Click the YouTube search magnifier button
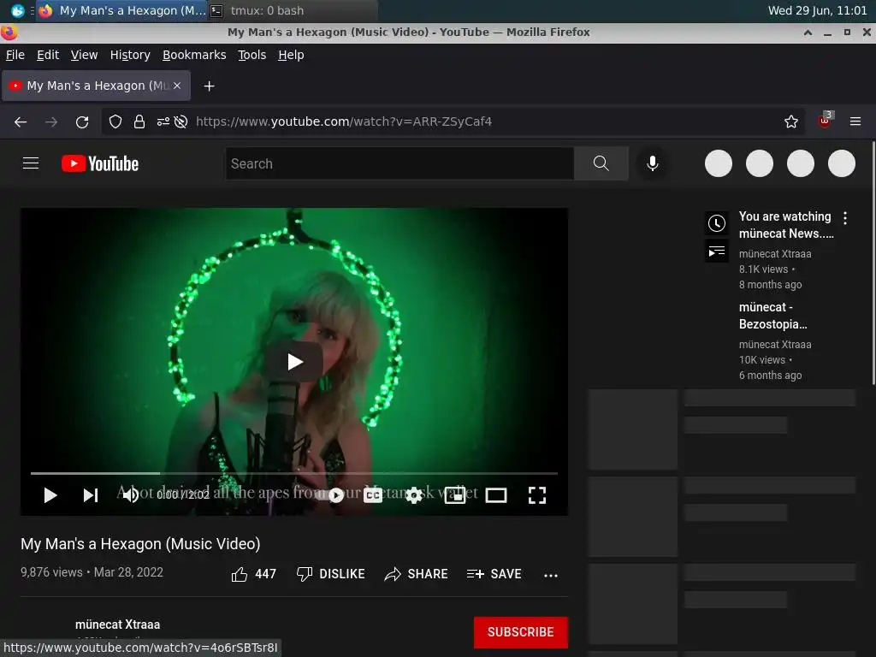 click(601, 163)
